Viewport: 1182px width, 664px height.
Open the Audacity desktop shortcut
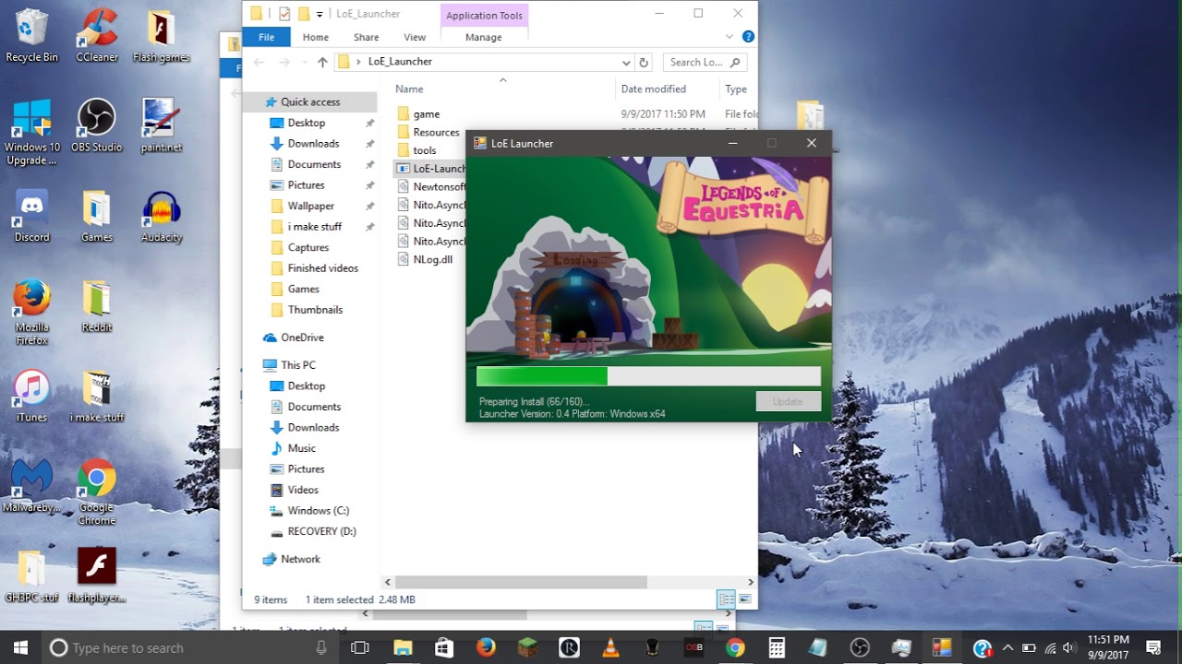161,216
